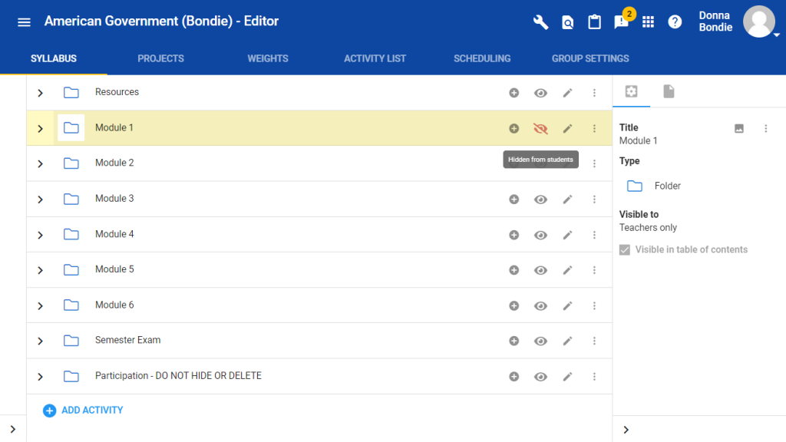Expand the Semester Exam folder
Viewport: 786px width, 442px height.
click(41, 341)
